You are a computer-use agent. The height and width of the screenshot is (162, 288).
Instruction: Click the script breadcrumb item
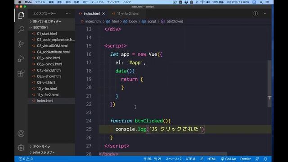[152, 21]
